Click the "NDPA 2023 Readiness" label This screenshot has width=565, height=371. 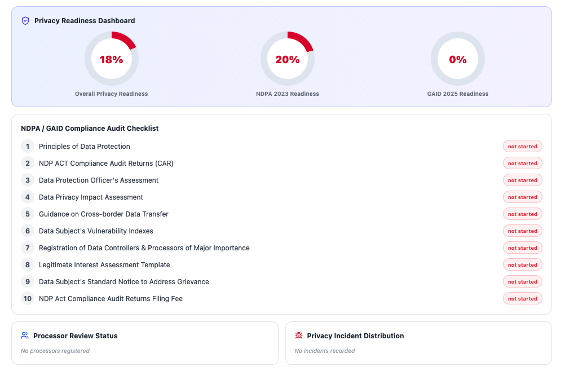pyautogui.click(x=288, y=94)
